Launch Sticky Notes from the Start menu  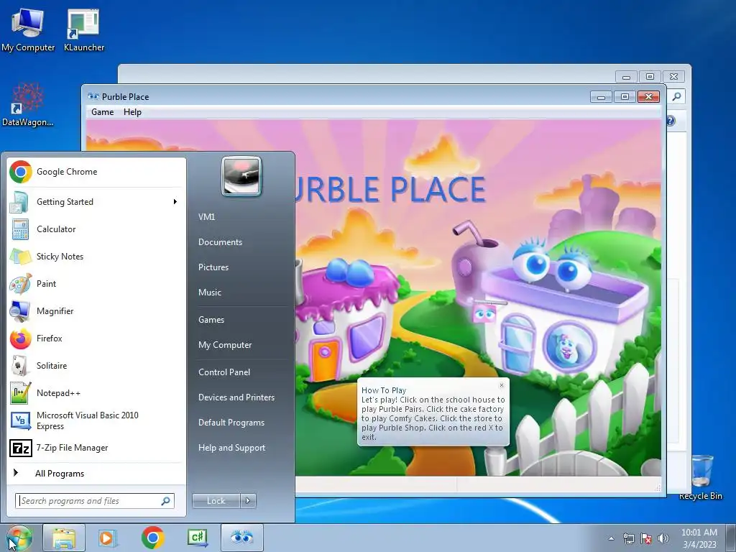[96, 257]
